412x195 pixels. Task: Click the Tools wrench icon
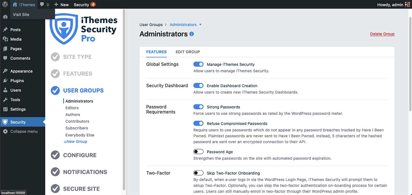click(5, 100)
